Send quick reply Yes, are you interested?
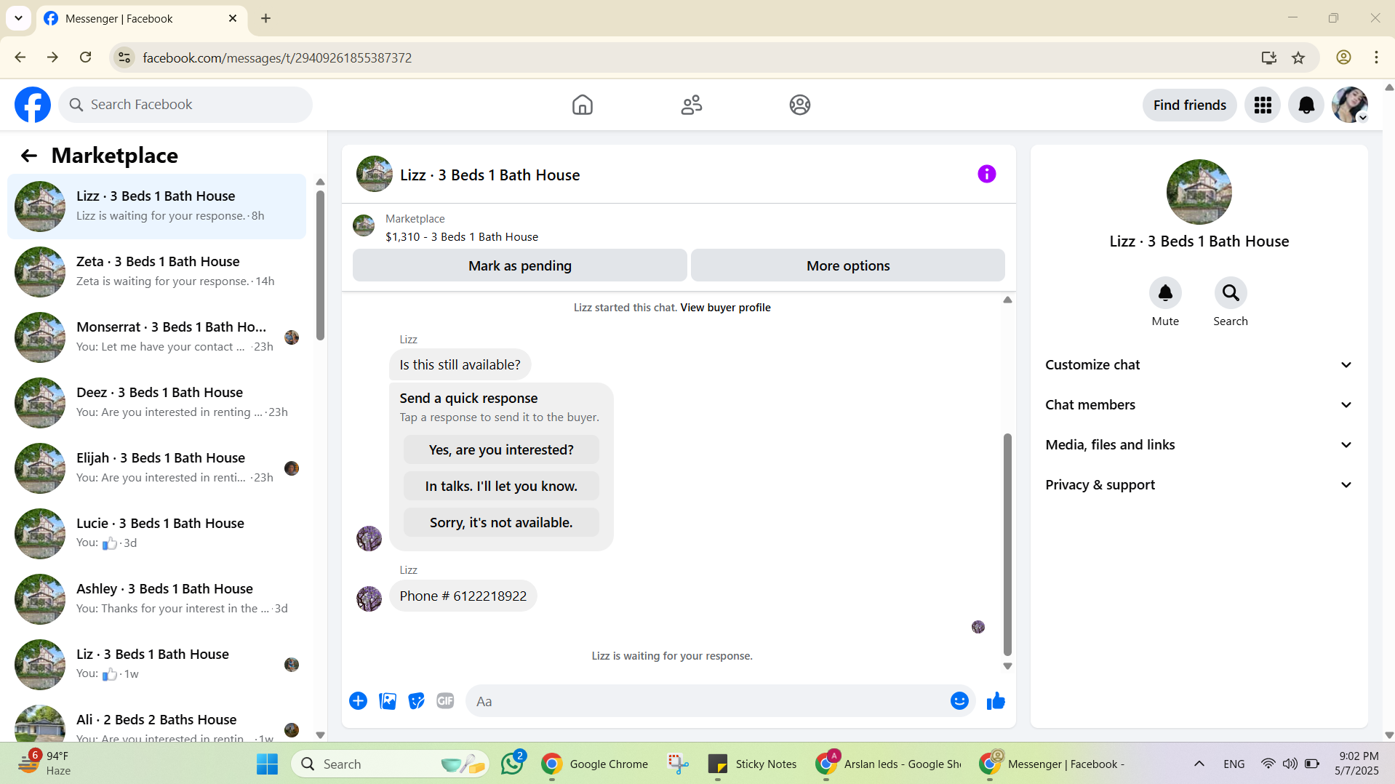Viewport: 1395px width, 784px height. 501,449
